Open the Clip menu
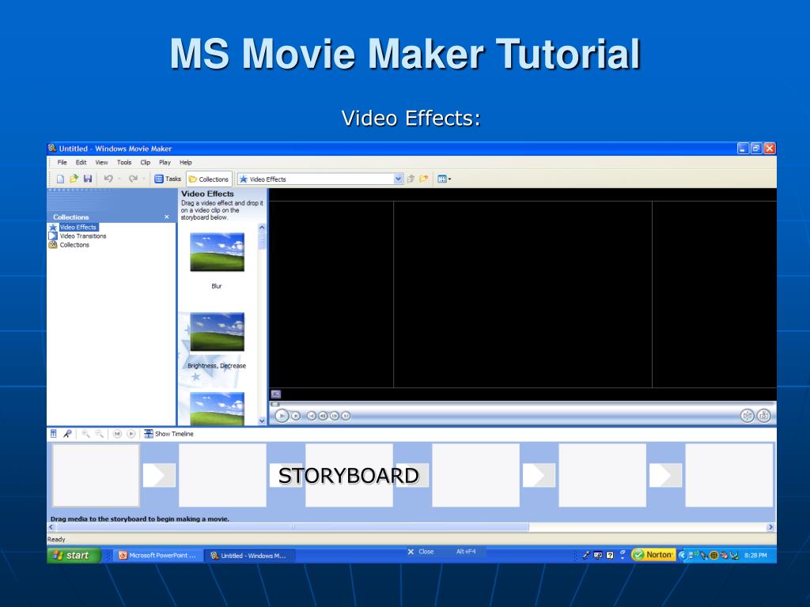 146,162
